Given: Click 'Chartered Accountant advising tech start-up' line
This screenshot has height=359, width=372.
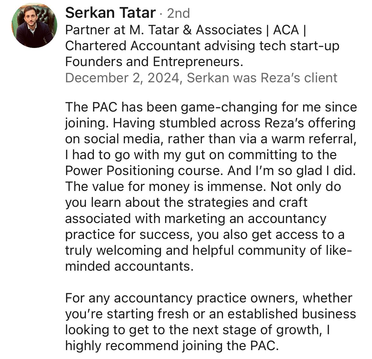Looking at the screenshot, I should [202, 46].
